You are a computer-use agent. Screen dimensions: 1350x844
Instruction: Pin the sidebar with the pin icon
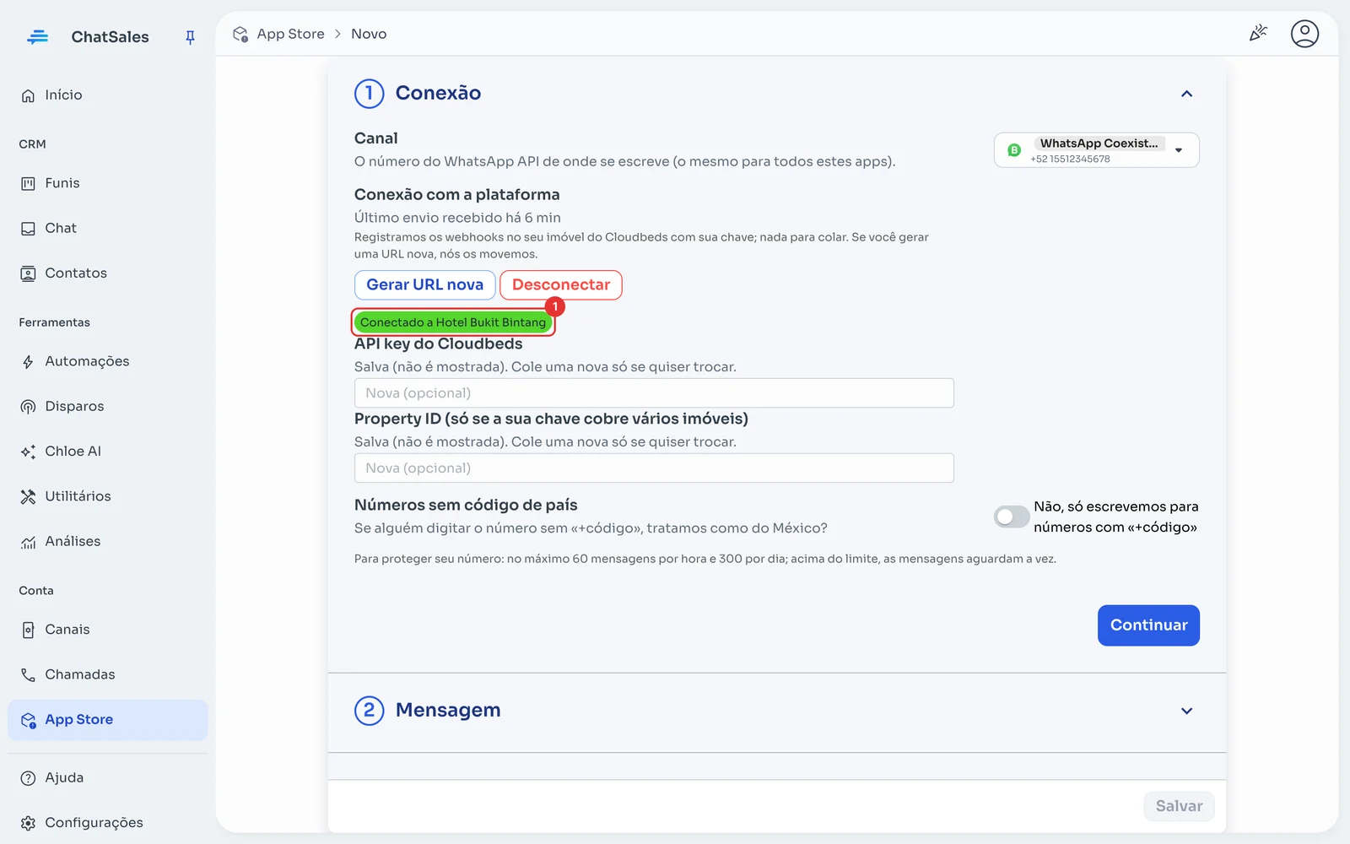click(x=190, y=37)
